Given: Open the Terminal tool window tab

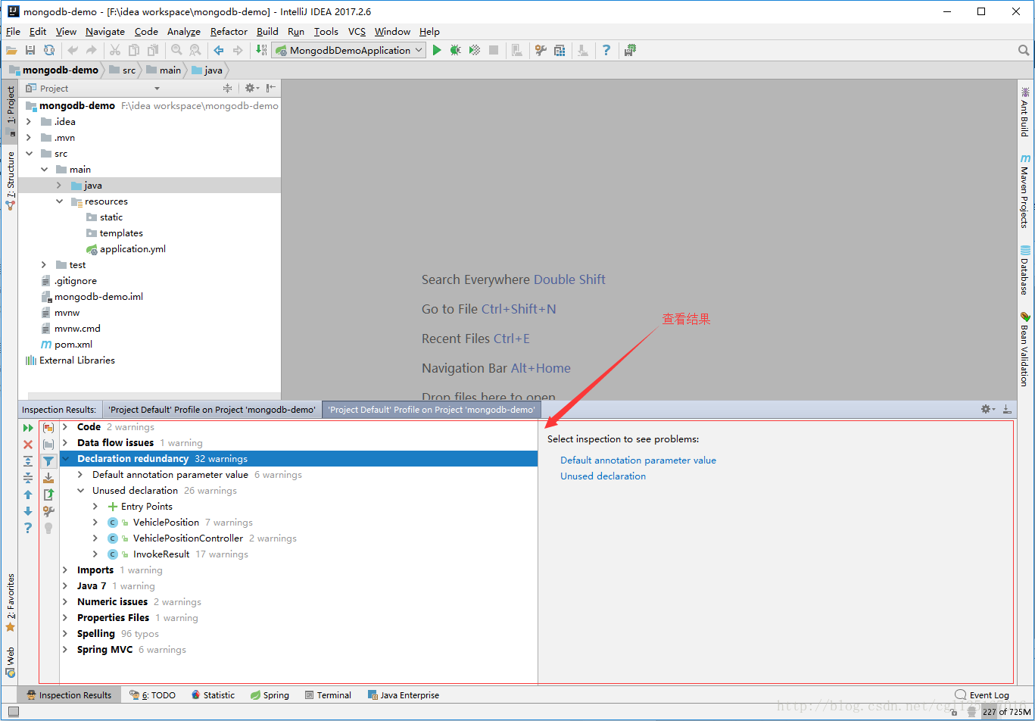Looking at the screenshot, I should click(328, 695).
